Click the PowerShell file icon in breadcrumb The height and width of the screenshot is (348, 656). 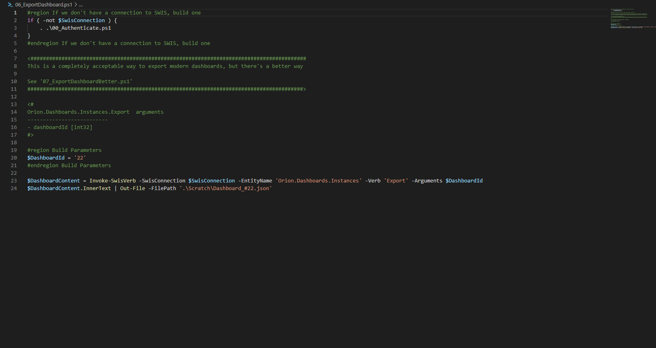click(10, 4)
